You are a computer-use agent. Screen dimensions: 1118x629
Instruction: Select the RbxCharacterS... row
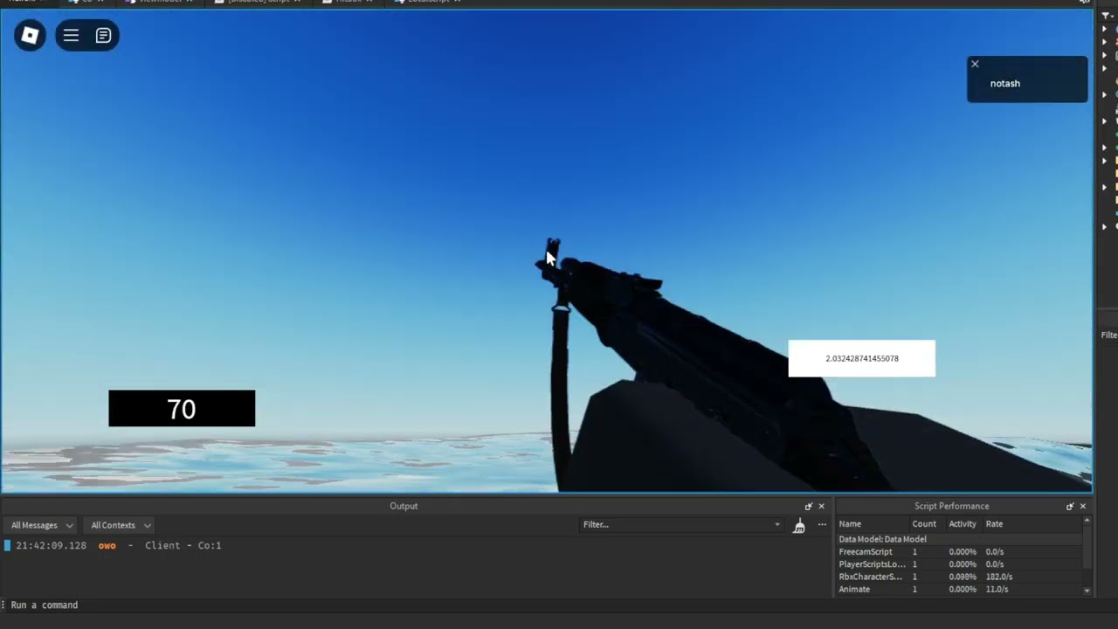(959, 577)
